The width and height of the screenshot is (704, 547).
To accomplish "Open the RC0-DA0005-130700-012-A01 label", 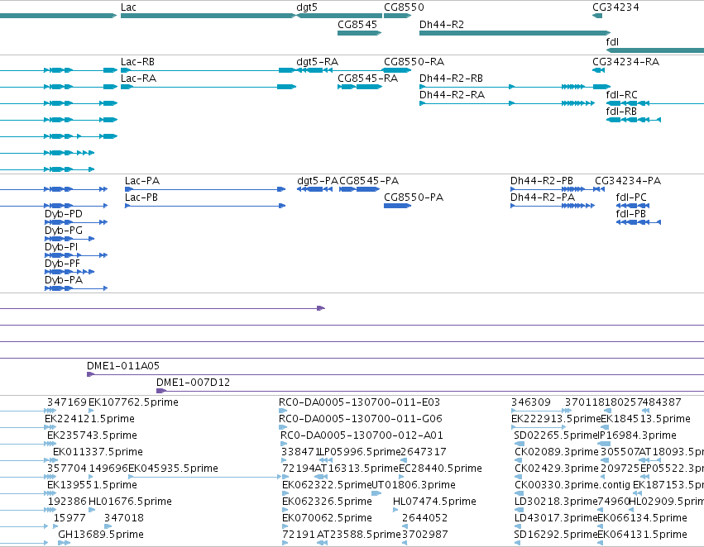I will tap(362, 435).
